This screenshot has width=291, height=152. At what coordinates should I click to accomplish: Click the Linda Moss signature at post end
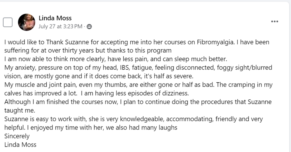[x=20, y=145]
